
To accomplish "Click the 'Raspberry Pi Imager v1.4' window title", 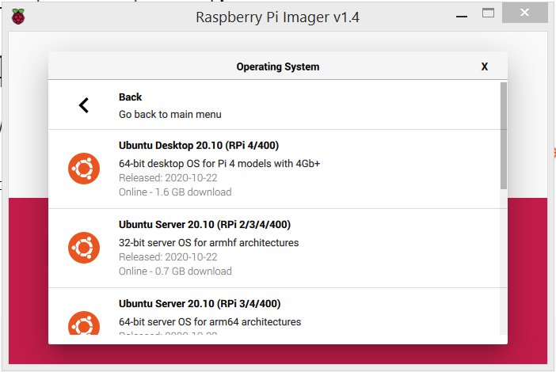I will [277, 17].
